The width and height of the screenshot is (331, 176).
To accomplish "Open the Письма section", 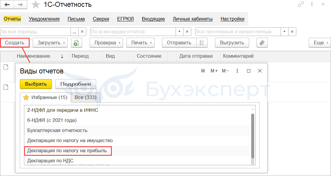I will pos(76,19).
